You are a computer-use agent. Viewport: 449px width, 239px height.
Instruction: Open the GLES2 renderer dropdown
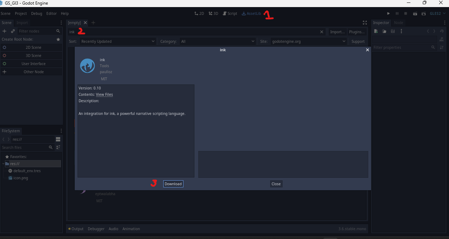(x=437, y=13)
